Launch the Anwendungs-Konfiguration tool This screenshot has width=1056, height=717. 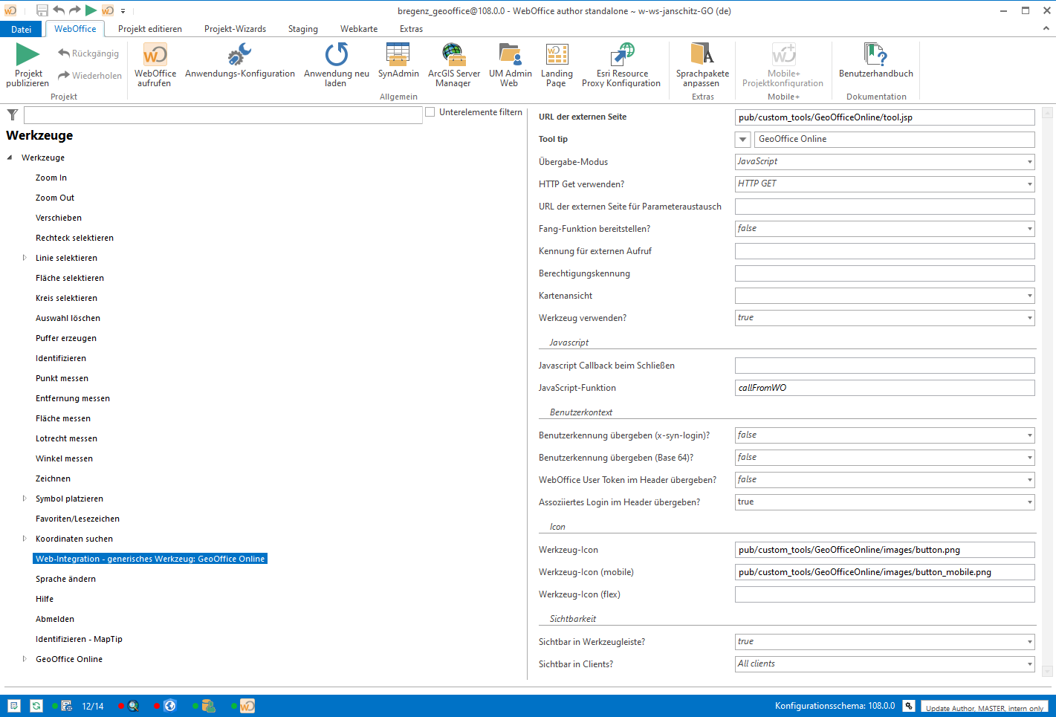[239, 53]
